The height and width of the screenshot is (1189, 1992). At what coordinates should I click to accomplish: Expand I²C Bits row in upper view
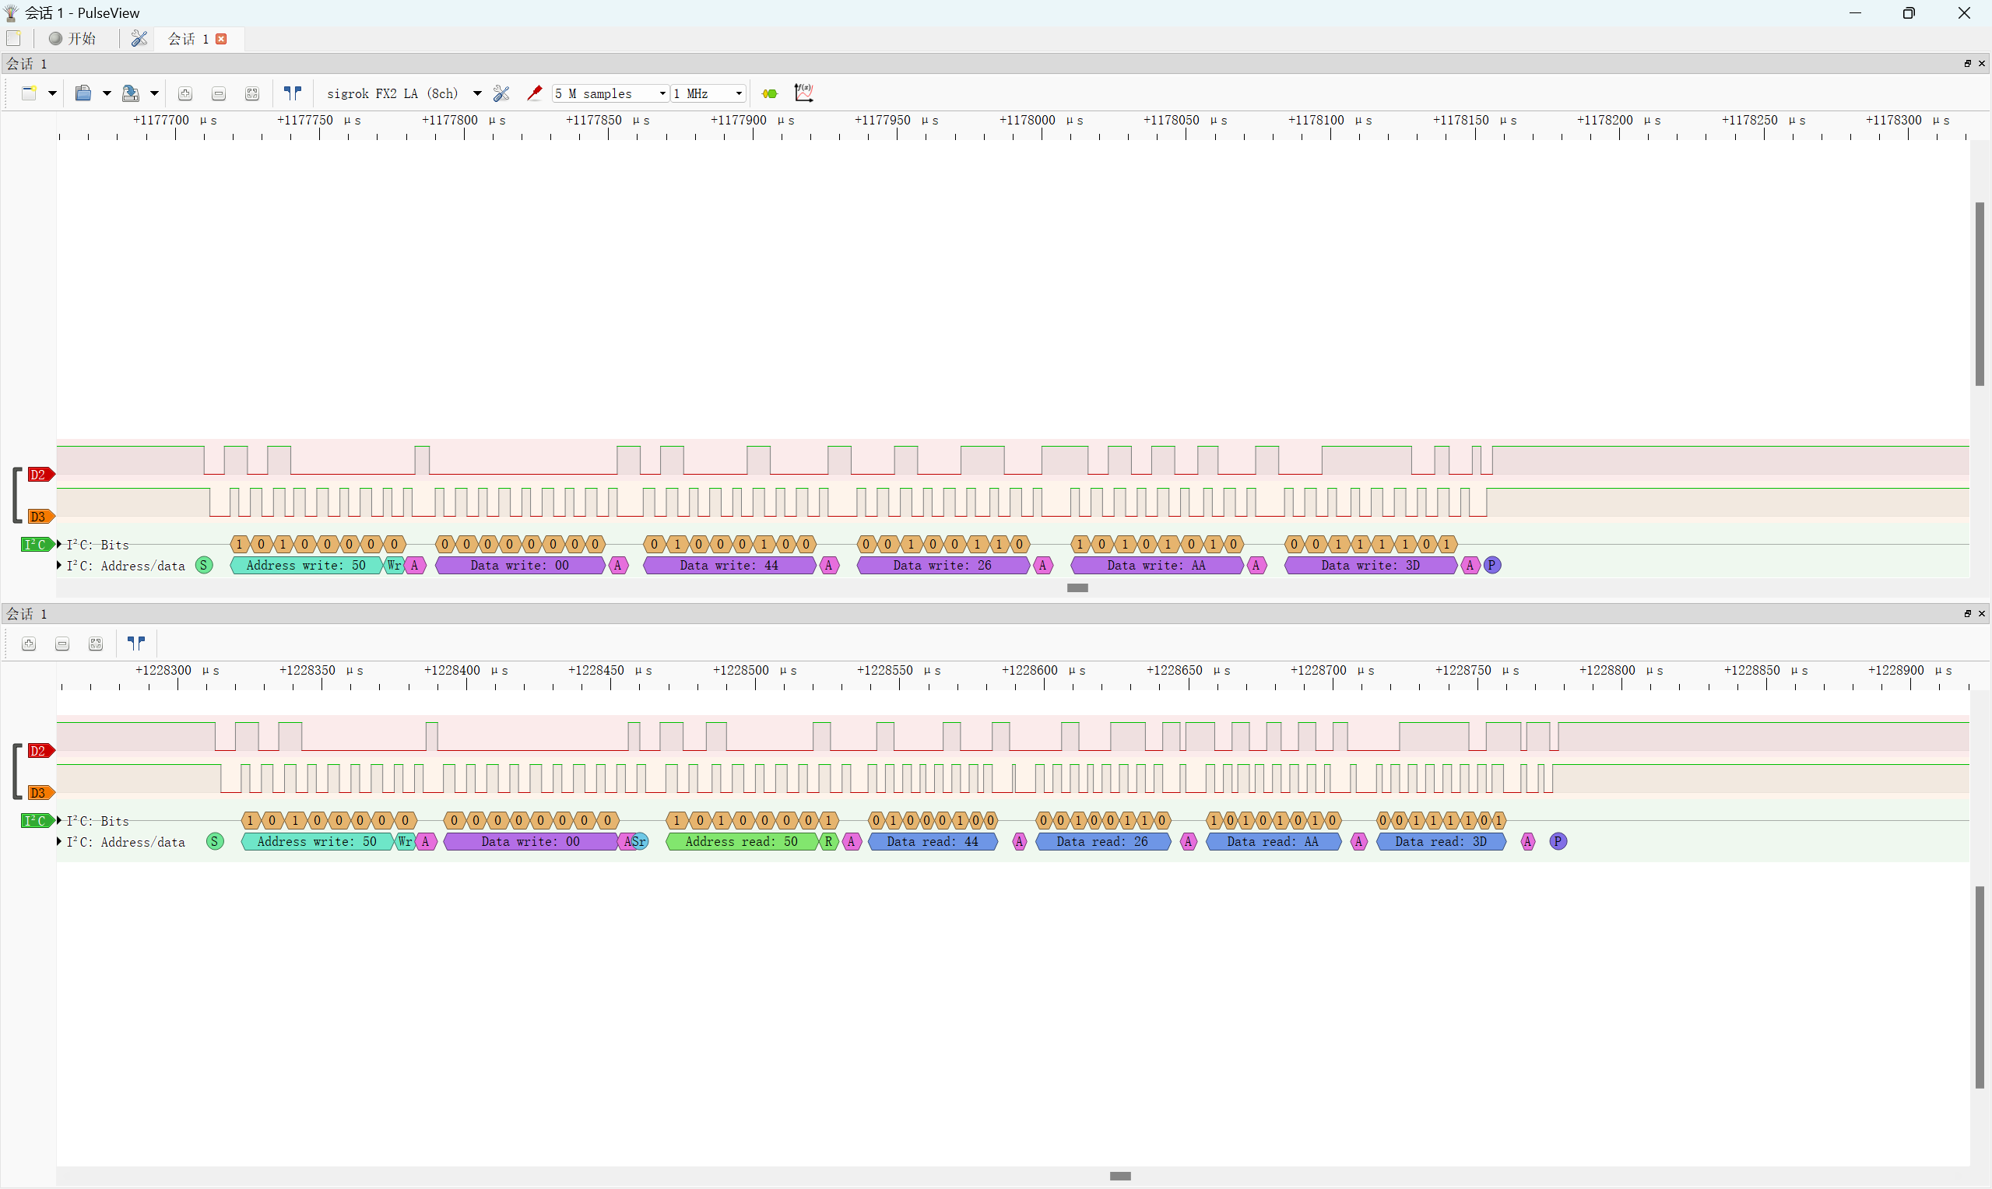(59, 544)
